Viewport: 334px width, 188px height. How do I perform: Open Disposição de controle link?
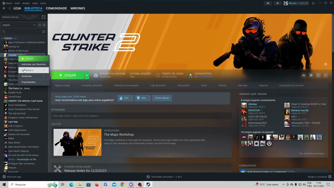(x=291, y=85)
